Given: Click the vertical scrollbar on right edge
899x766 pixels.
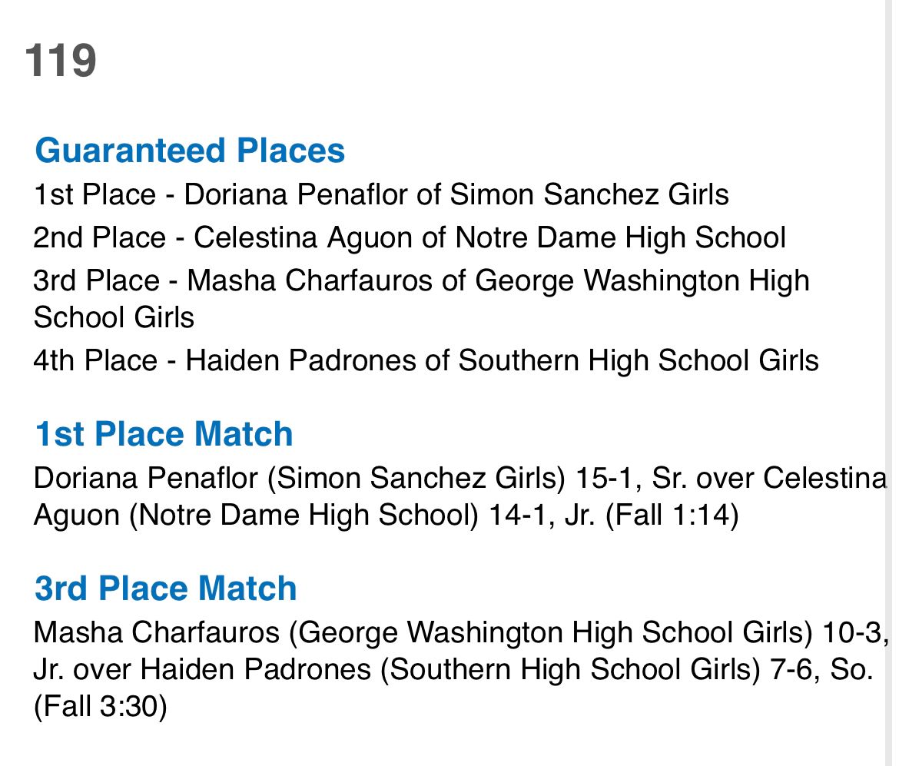Looking at the screenshot, I should point(892,383).
